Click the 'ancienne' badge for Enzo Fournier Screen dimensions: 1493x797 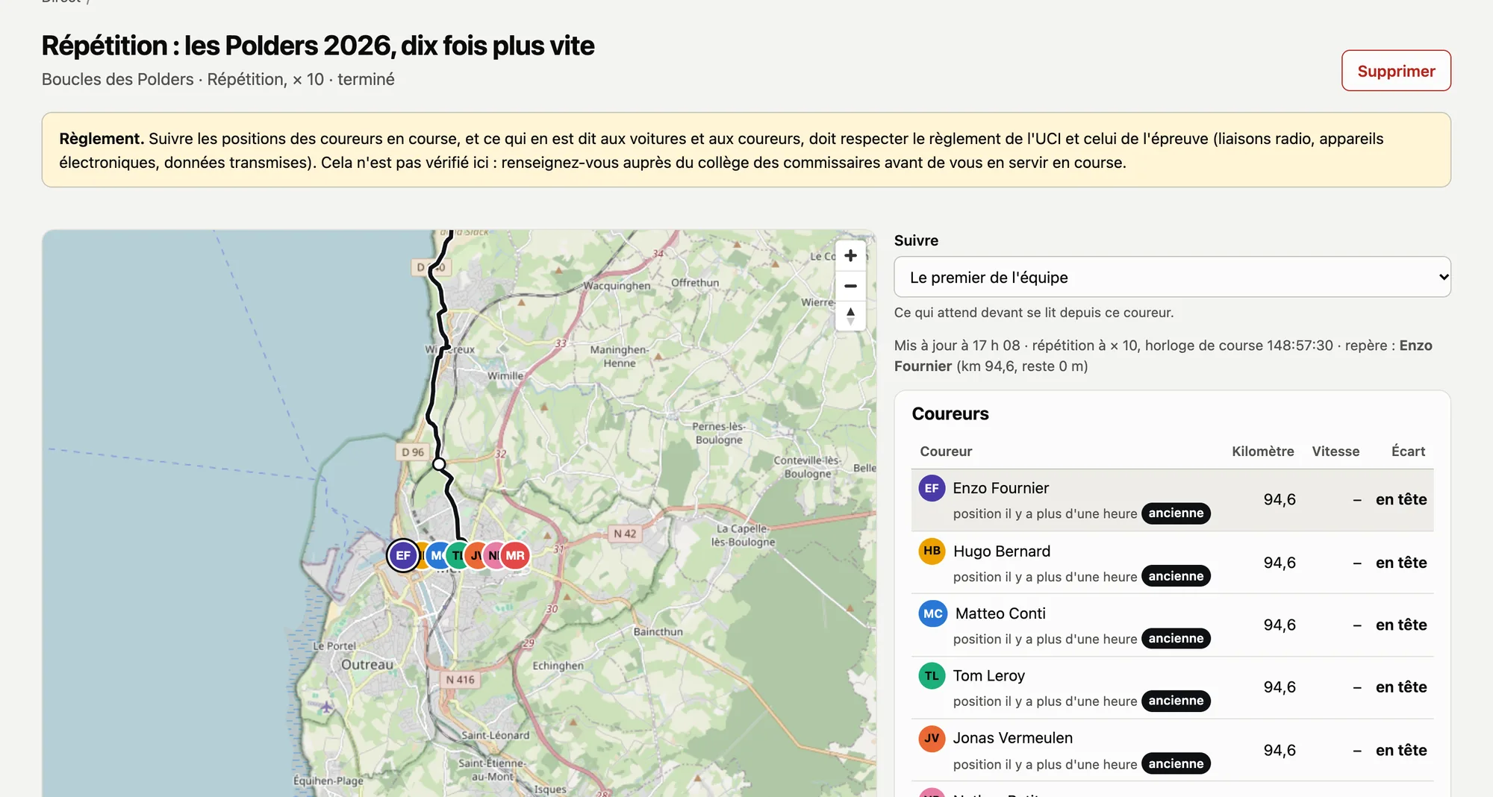point(1176,513)
